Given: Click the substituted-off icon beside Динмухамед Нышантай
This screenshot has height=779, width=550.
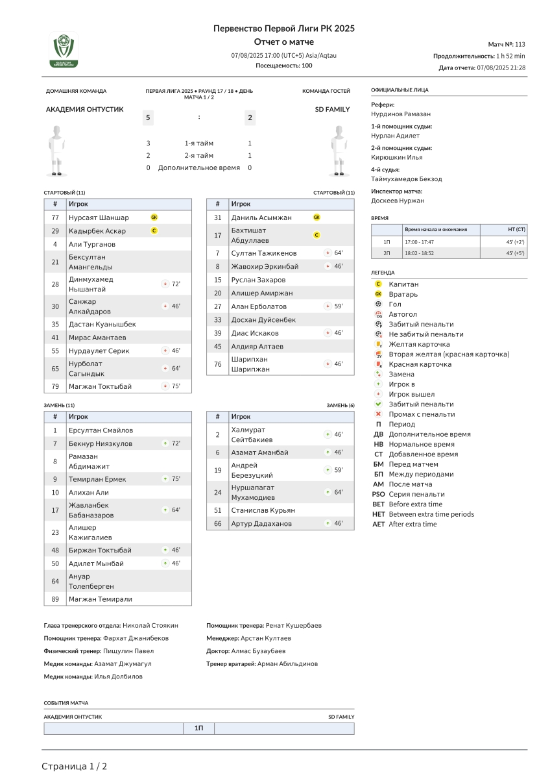Looking at the screenshot, I should tap(165, 284).
